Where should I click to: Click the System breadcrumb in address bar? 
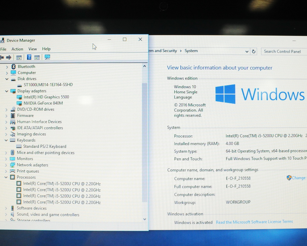191,51
